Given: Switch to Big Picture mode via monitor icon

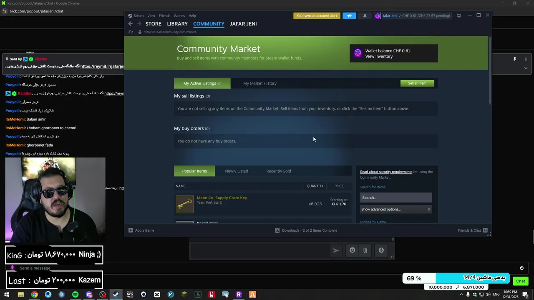Looking at the screenshot, I should 459,16.
